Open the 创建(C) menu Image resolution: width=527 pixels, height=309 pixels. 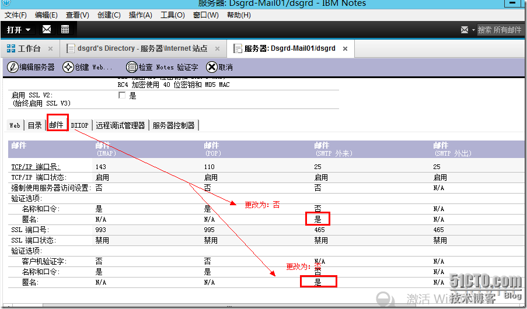coord(109,15)
